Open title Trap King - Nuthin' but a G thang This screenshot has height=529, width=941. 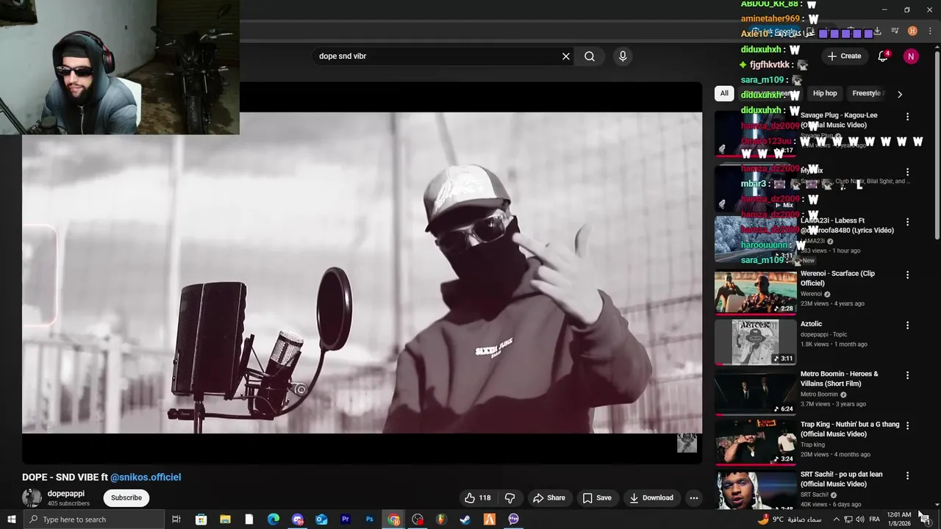tap(850, 429)
